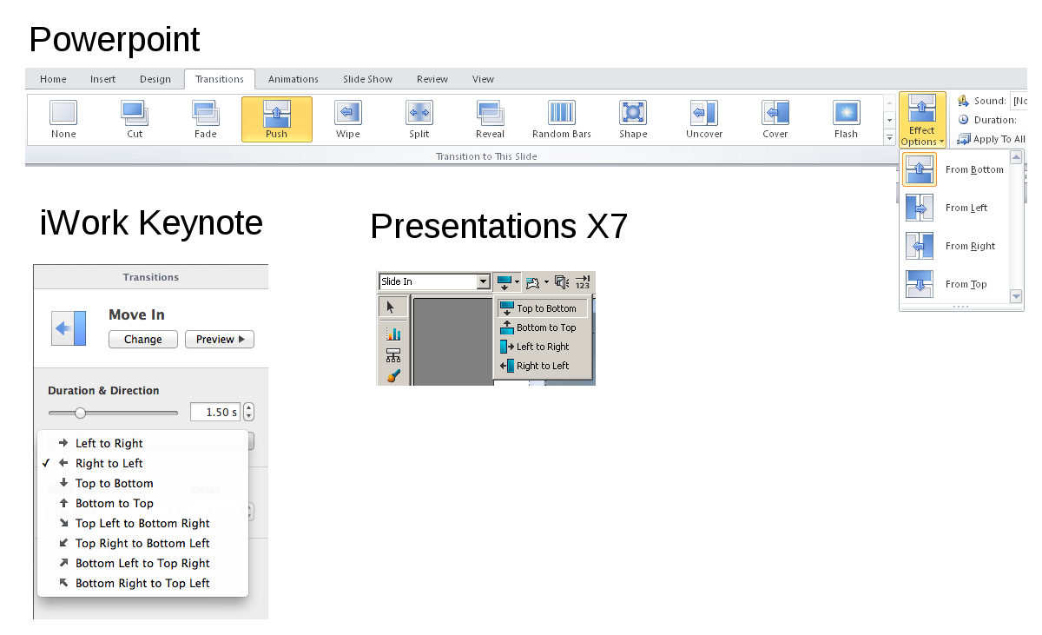The height and width of the screenshot is (635, 1042).
Task: Select the Push transition icon
Action: pyautogui.click(x=276, y=114)
